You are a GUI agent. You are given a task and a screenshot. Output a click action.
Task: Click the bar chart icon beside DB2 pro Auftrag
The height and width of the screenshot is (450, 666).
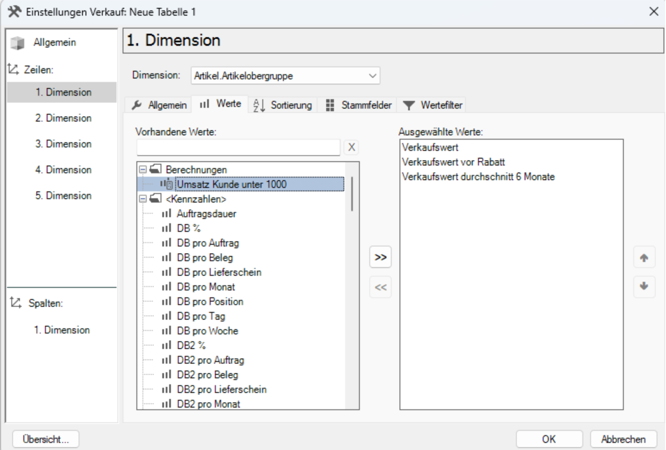166,360
